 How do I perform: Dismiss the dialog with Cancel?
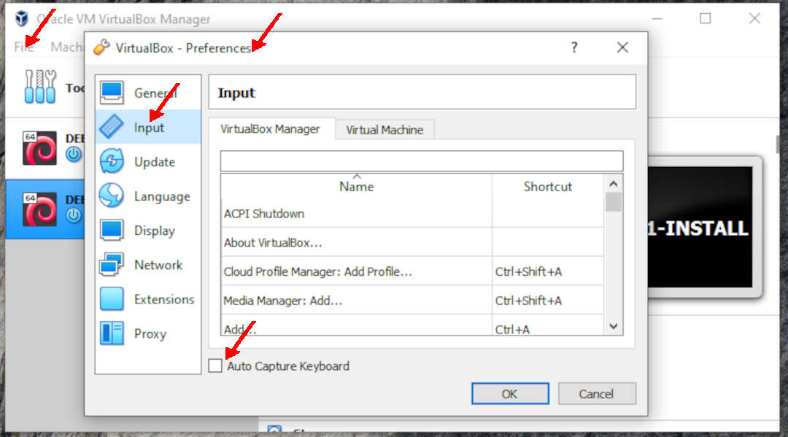pyautogui.click(x=597, y=392)
